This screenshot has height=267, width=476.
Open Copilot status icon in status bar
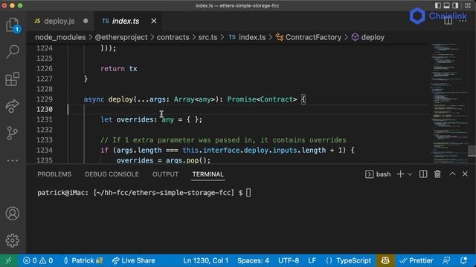click(385, 260)
